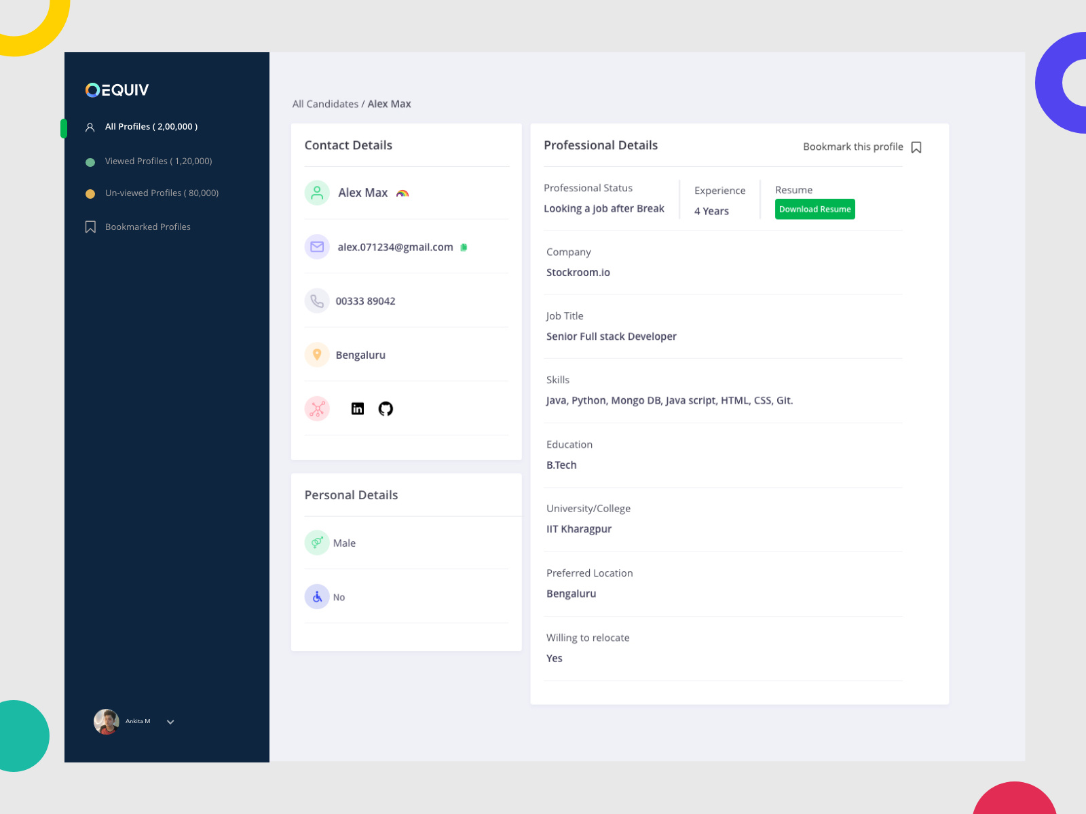Click the envelope icon in Contact Details
Viewport: 1086px width, 814px height.
(x=317, y=246)
